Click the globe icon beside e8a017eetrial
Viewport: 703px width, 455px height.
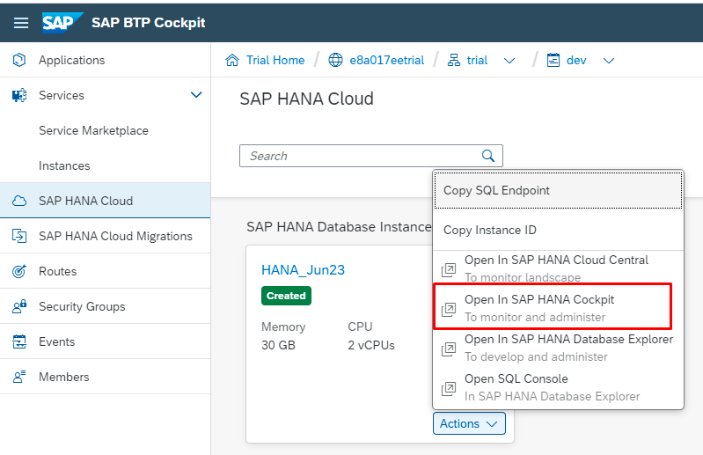[x=335, y=60]
